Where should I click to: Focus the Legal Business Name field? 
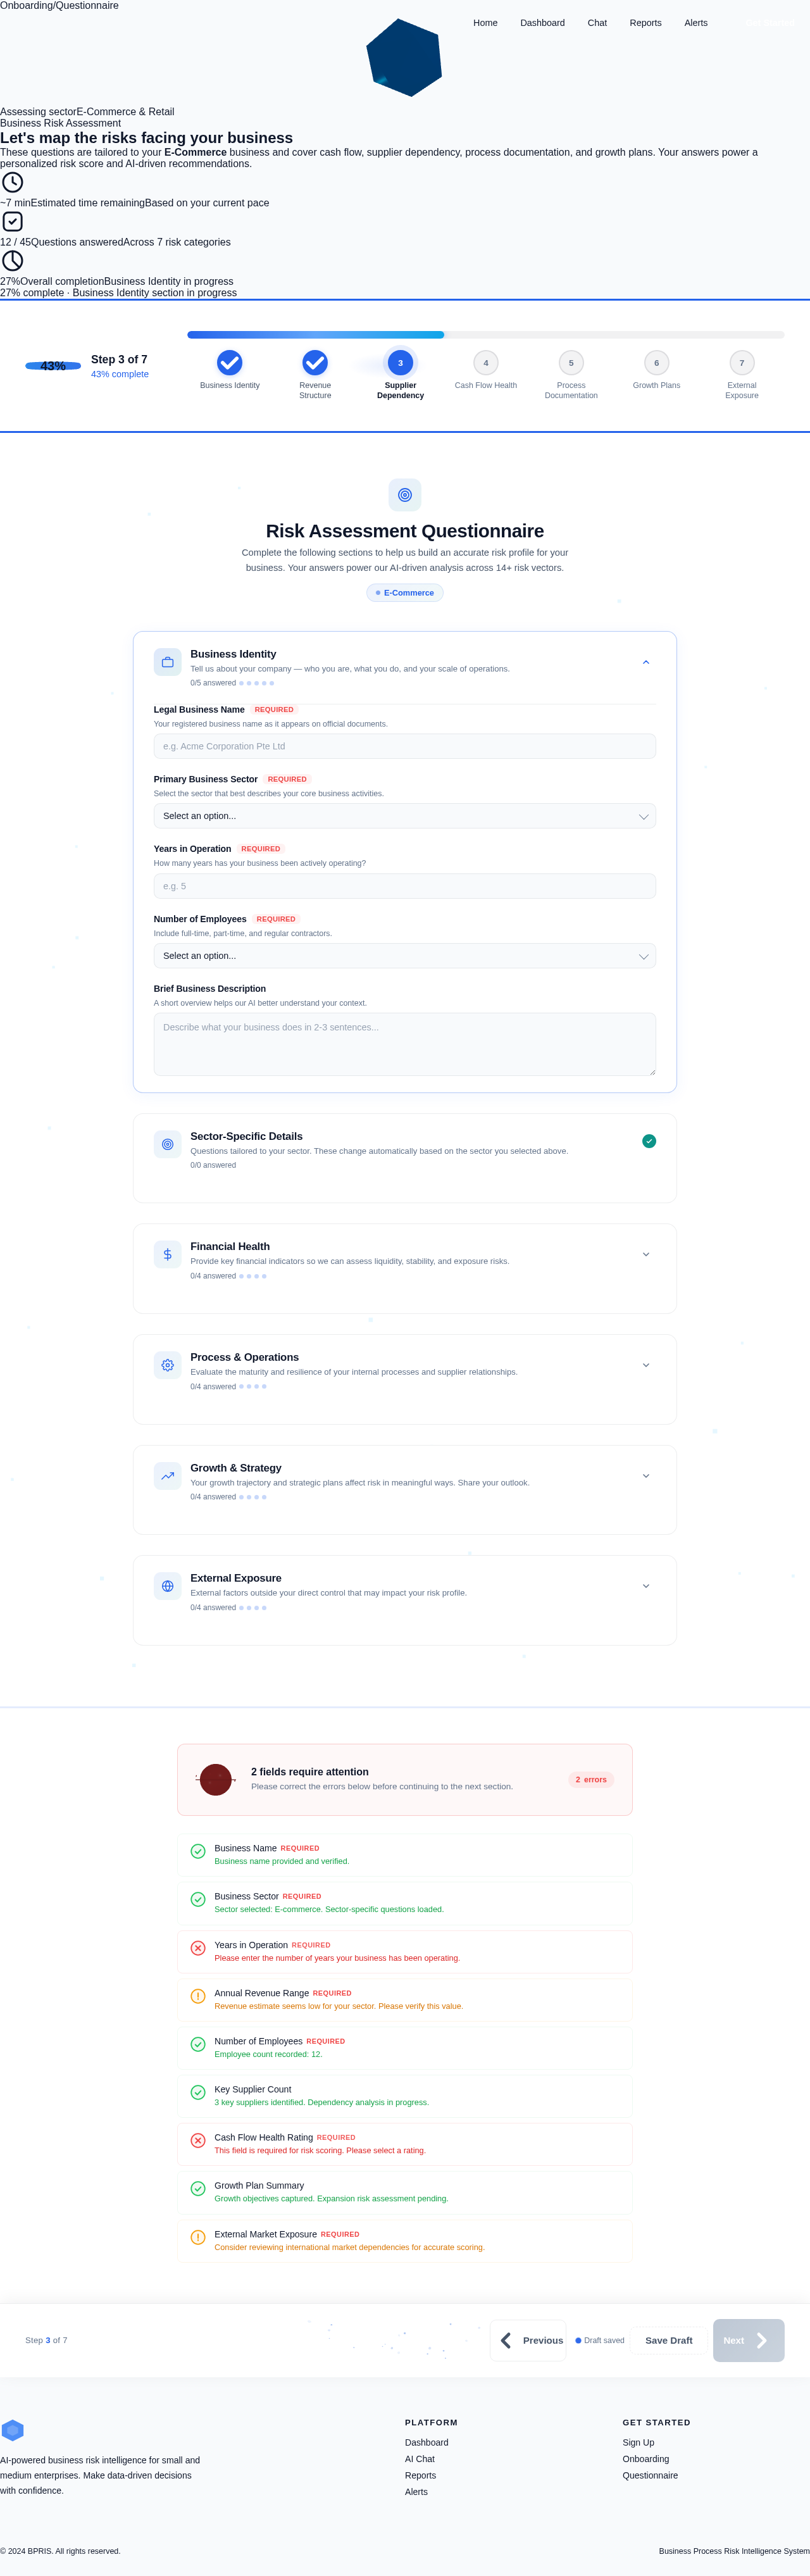pos(405,746)
